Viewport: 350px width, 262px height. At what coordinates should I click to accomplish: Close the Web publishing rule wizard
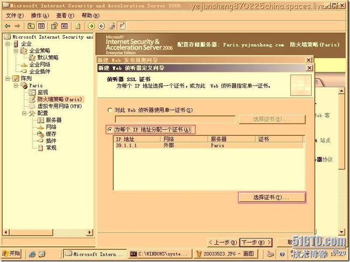(309, 60)
